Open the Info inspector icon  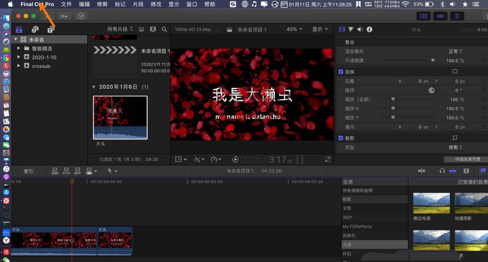[369, 29]
